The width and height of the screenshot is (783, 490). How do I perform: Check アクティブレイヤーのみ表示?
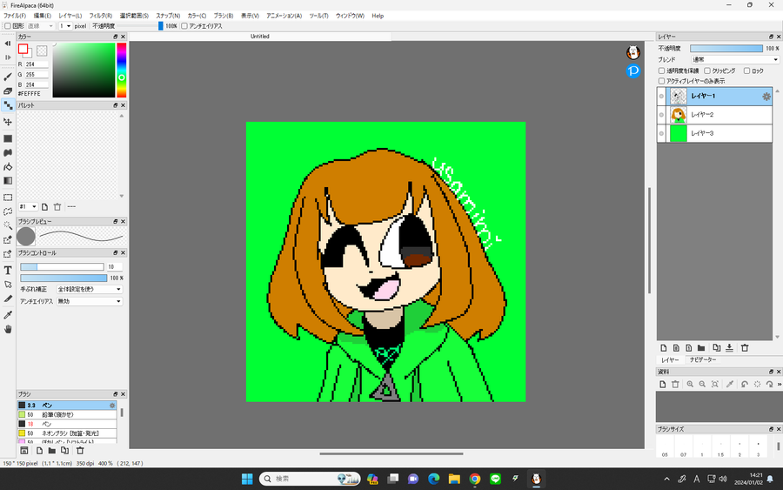point(662,81)
